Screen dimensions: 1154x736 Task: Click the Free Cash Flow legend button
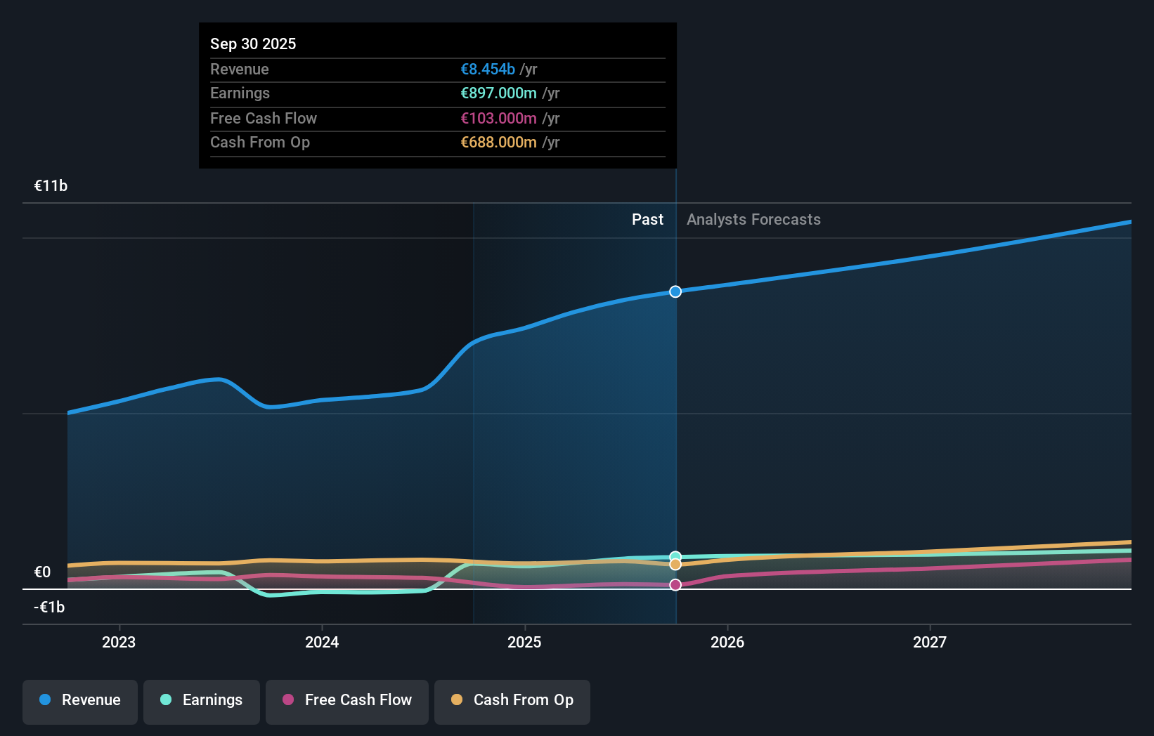click(347, 700)
